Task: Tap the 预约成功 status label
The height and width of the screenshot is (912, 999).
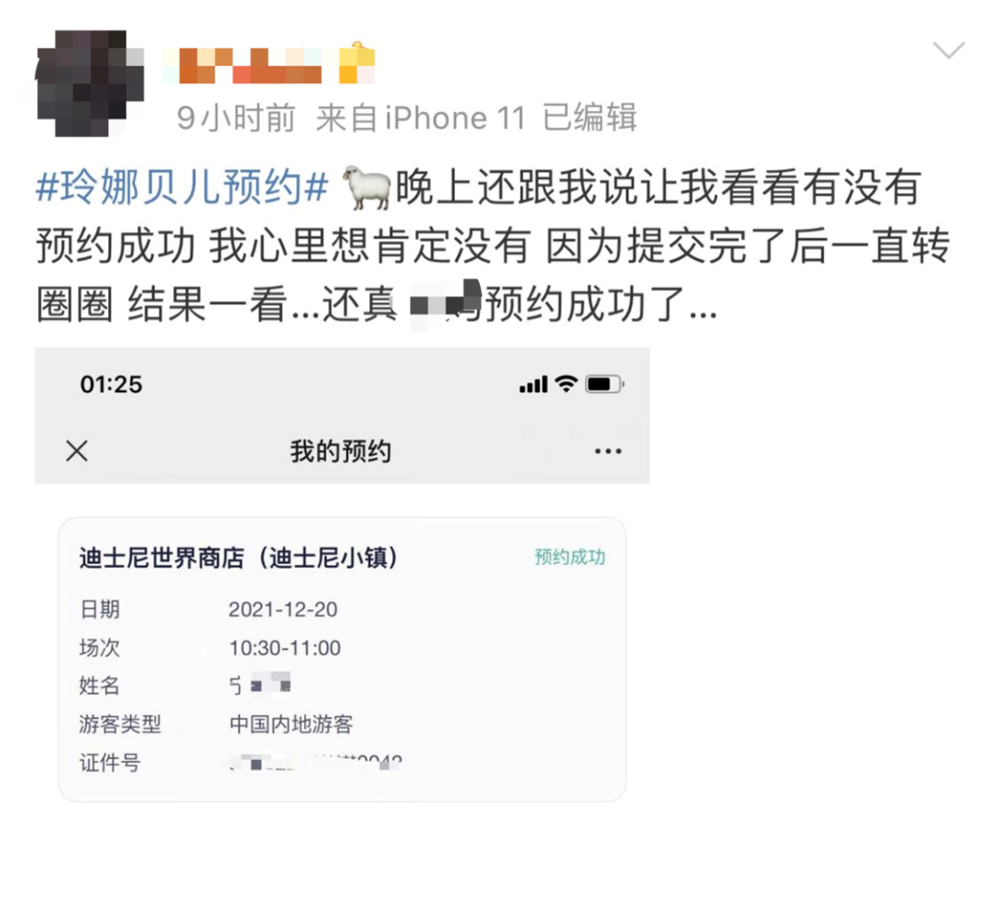Action: [x=570, y=557]
